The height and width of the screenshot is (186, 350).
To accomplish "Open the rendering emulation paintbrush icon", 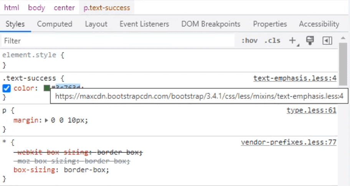I will click(x=310, y=41).
